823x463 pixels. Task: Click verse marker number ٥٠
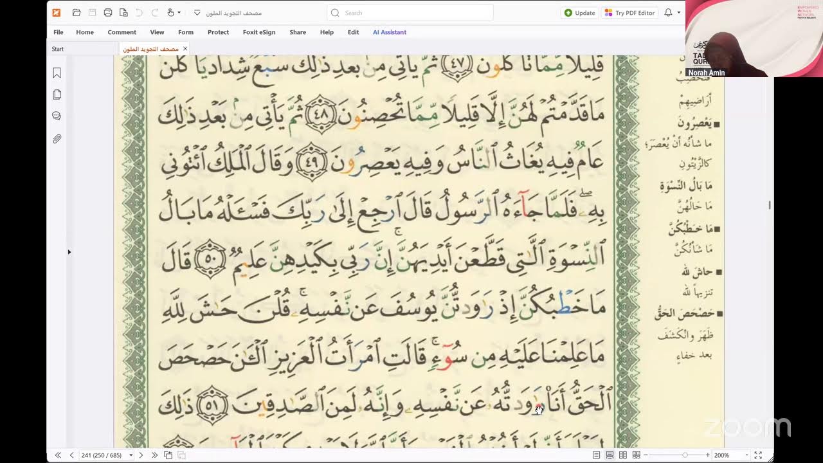coord(210,260)
